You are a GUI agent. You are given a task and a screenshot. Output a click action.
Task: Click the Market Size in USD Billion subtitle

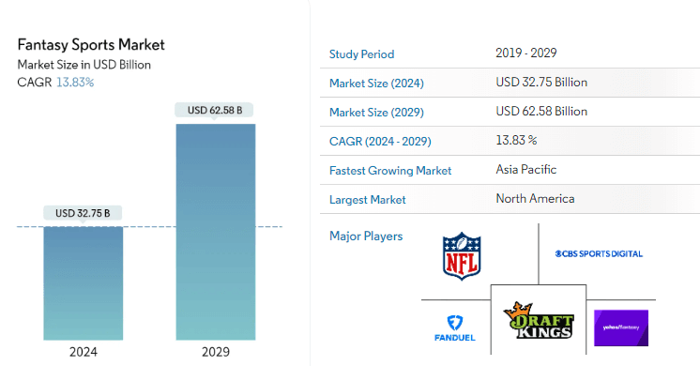pos(84,65)
